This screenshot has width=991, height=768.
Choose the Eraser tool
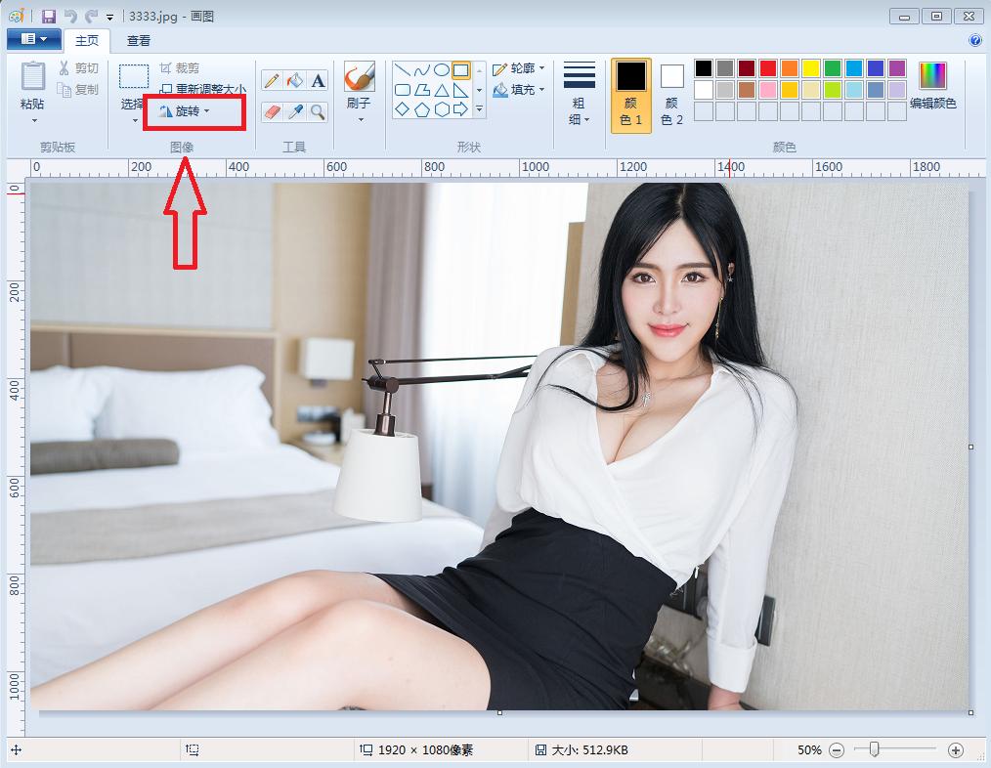(273, 109)
